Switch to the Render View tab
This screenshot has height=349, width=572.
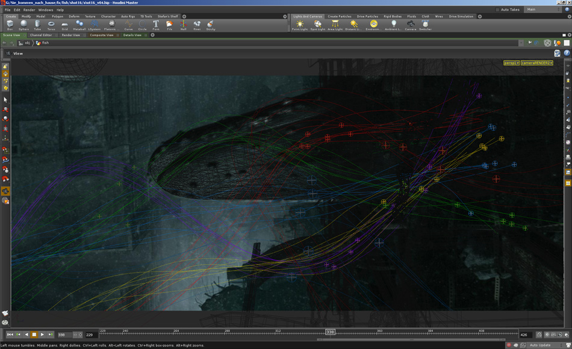coord(71,35)
